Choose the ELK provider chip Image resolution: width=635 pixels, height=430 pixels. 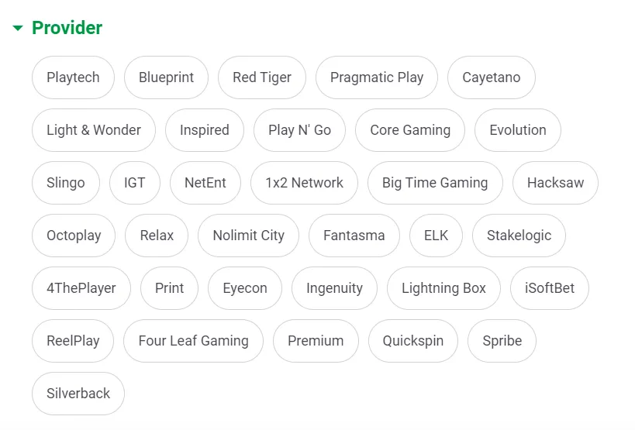[436, 236]
